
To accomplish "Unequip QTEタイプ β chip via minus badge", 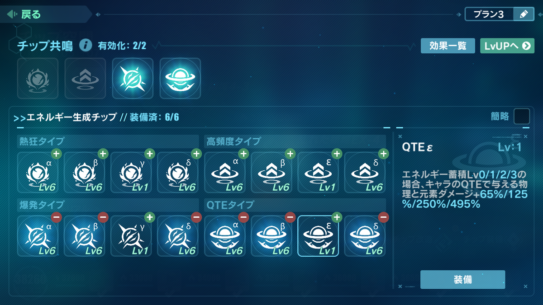I will 290,217.
